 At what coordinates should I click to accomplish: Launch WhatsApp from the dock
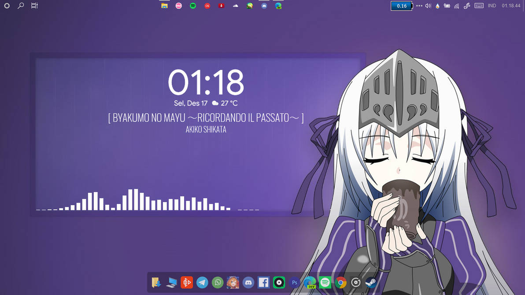coord(218,283)
